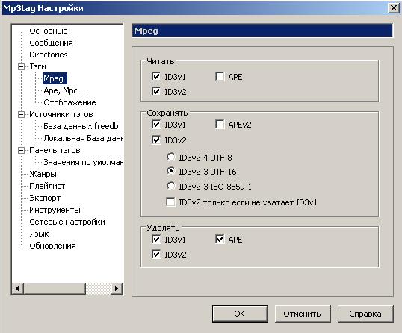Uncheck ID3v1 under Читать group

click(156, 76)
